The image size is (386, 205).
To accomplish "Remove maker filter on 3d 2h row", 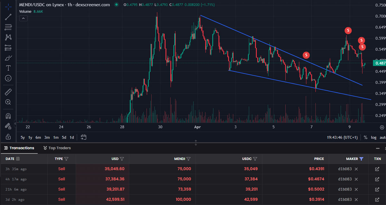I will point(356,200).
